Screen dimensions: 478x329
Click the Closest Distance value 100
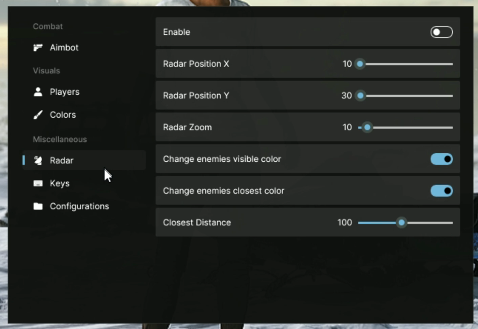click(344, 223)
